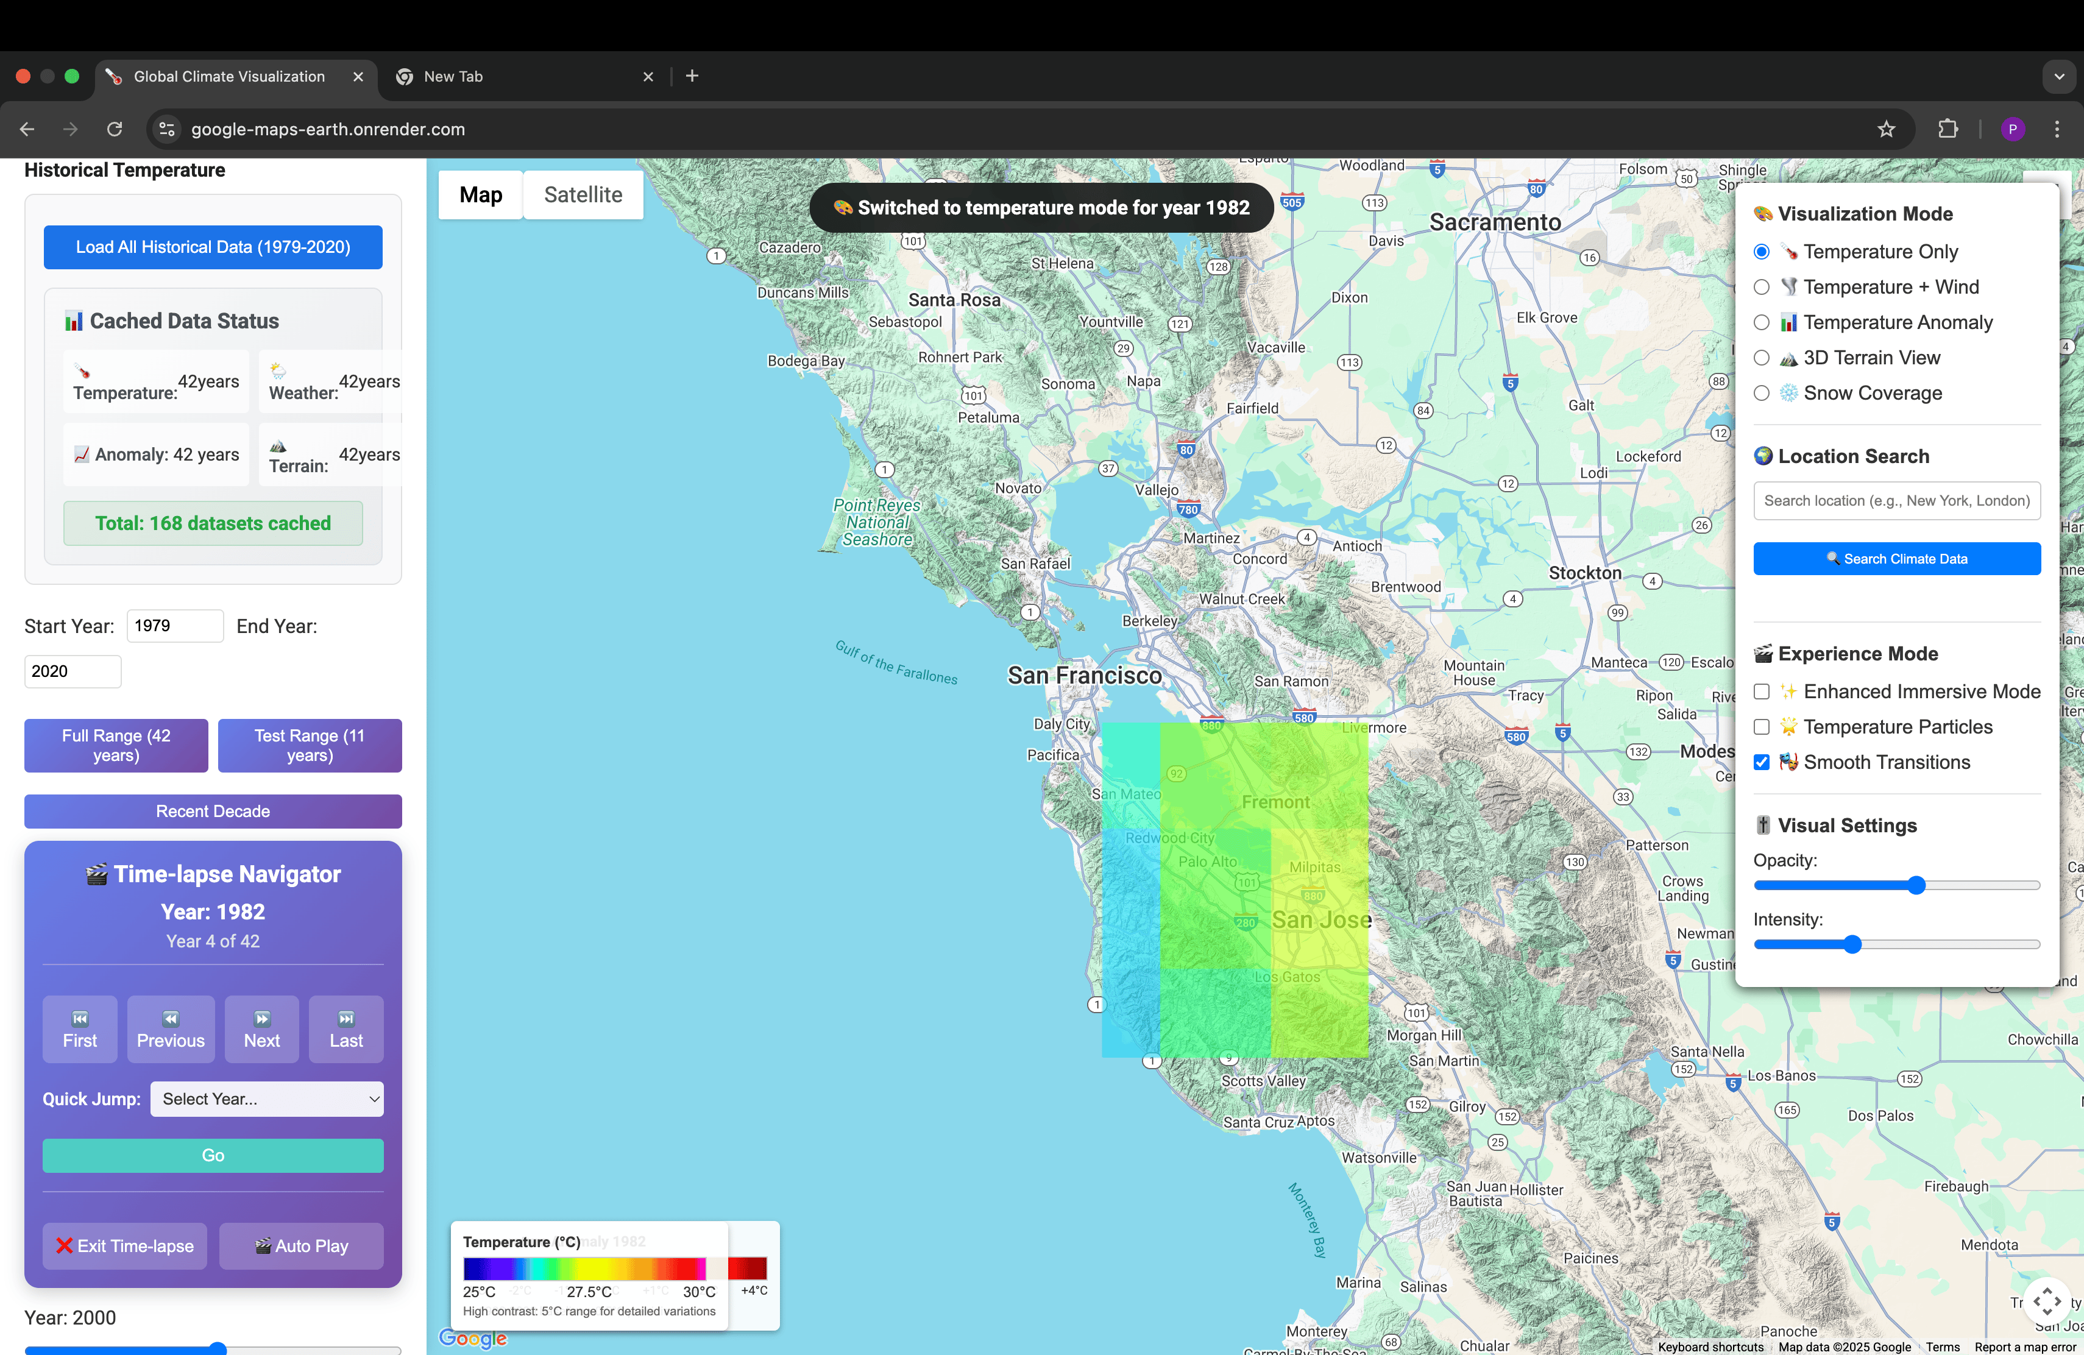Open Chrome three-dot menu
Viewport: 2084px width, 1355px height.
point(2057,130)
